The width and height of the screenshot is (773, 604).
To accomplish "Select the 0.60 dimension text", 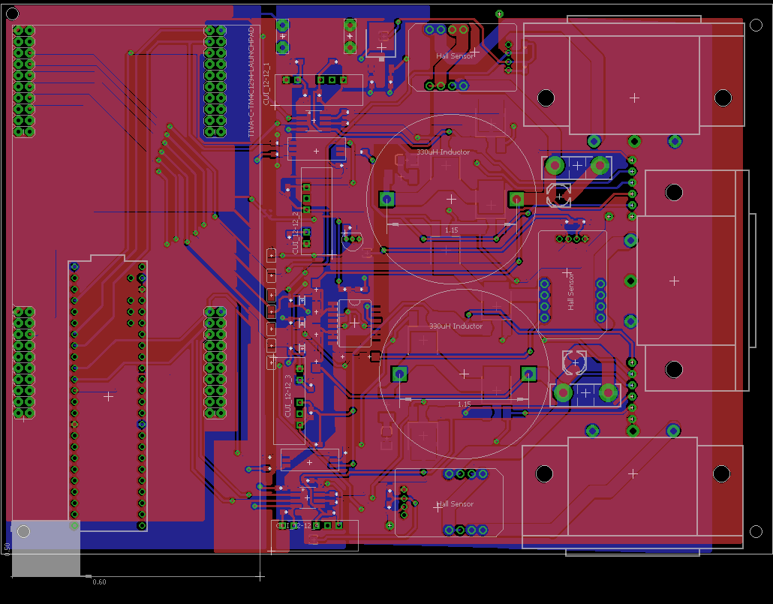I will (99, 582).
